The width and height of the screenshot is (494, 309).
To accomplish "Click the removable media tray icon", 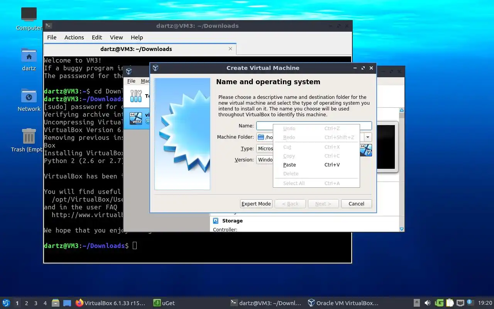I will point(417,303).
